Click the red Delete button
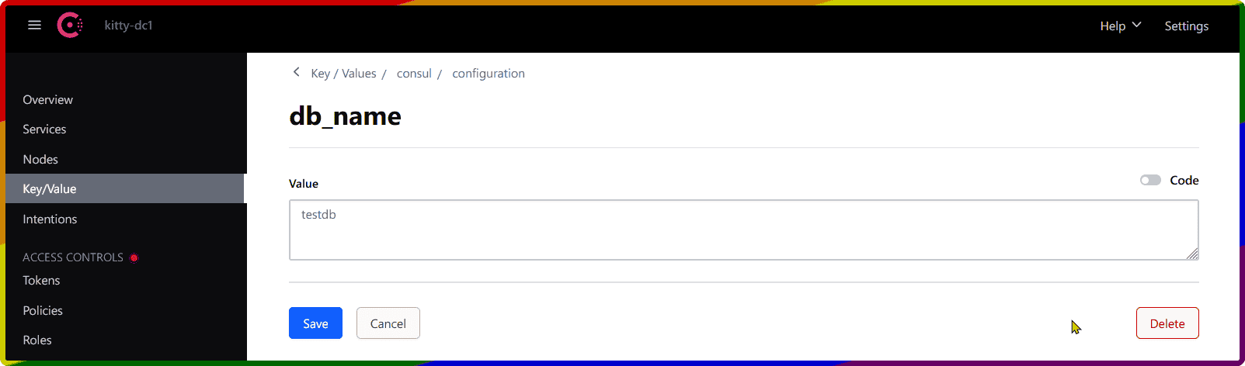 (1167, 323)
